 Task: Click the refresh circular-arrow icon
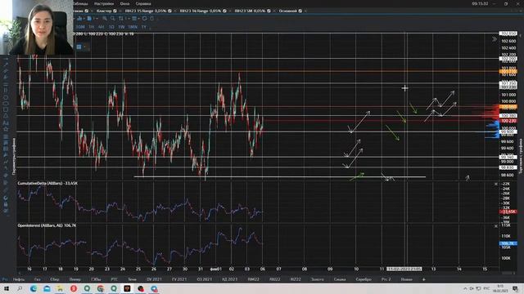[144, 19]
